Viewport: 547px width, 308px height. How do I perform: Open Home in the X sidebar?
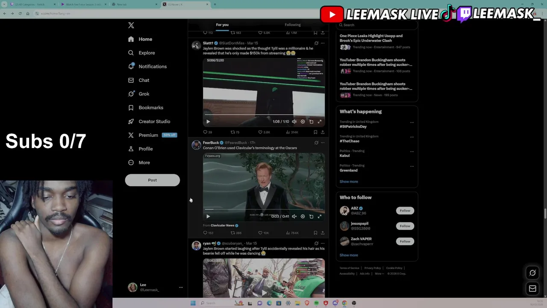[140, 39]
